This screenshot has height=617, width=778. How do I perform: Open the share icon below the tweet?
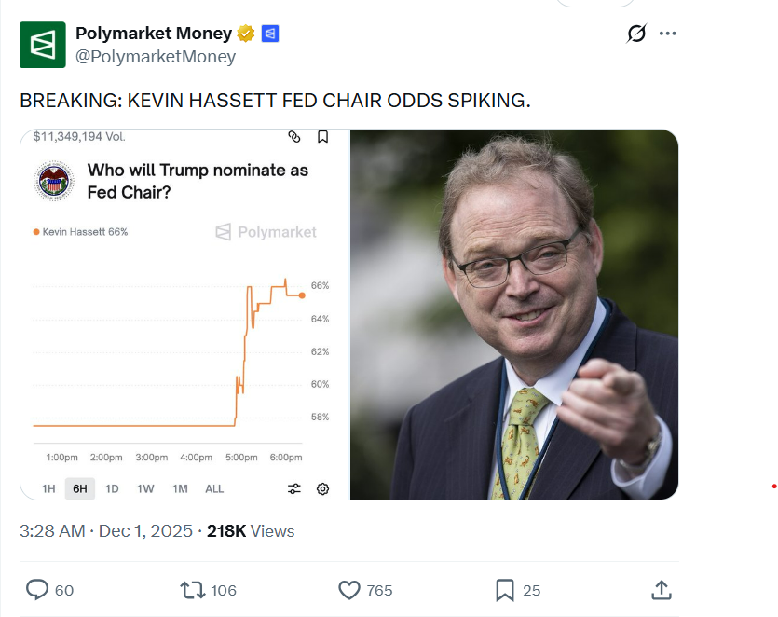(x=662, y=590)
